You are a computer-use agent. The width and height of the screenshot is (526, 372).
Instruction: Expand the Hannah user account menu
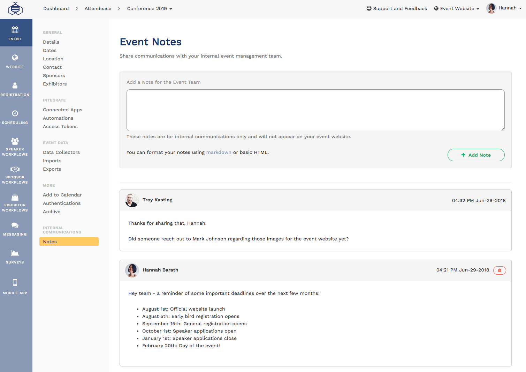[504, 8]
